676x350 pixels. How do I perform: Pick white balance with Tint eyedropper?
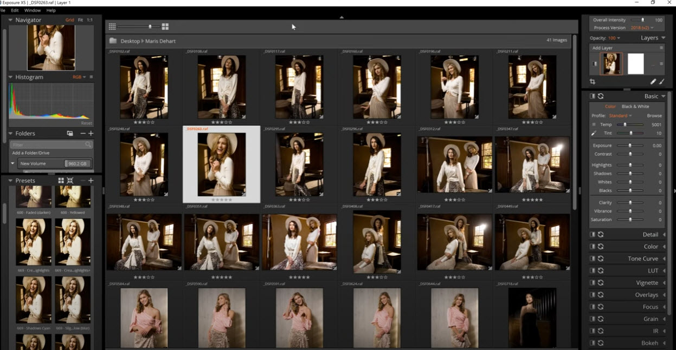click(x=594, y=133)
